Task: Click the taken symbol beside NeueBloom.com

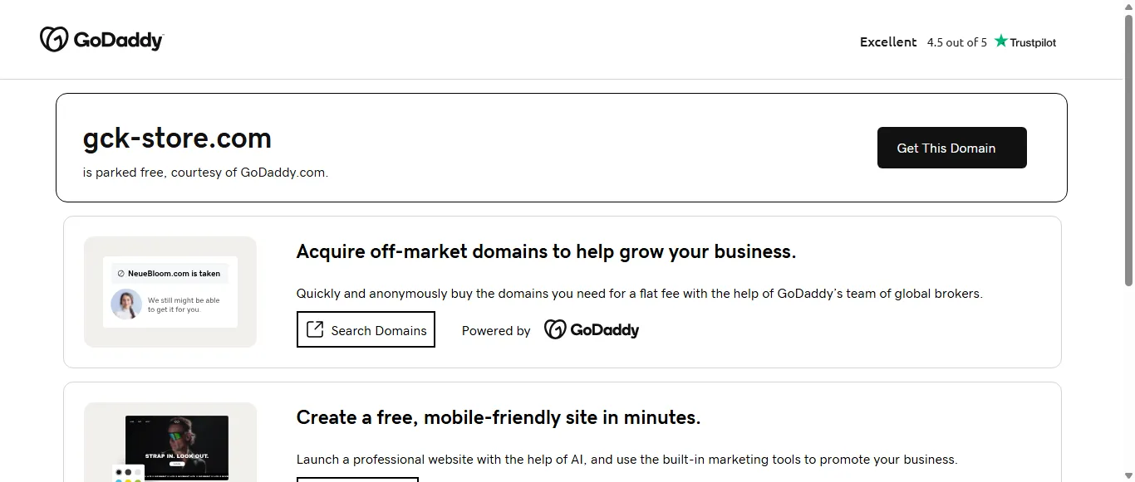Action: click(120, 273)
